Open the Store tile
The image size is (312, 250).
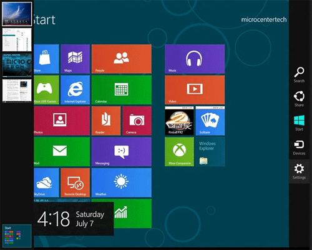(x=46, y=59)
